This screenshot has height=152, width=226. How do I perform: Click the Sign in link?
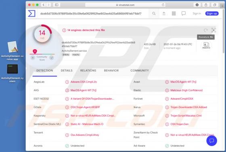(197, 13)
